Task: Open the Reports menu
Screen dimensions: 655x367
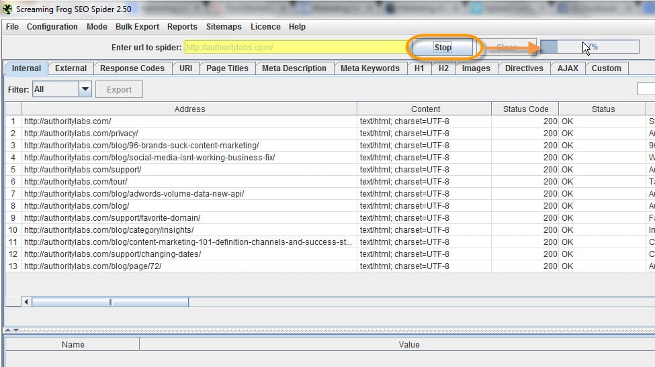Action: (182, 27)
